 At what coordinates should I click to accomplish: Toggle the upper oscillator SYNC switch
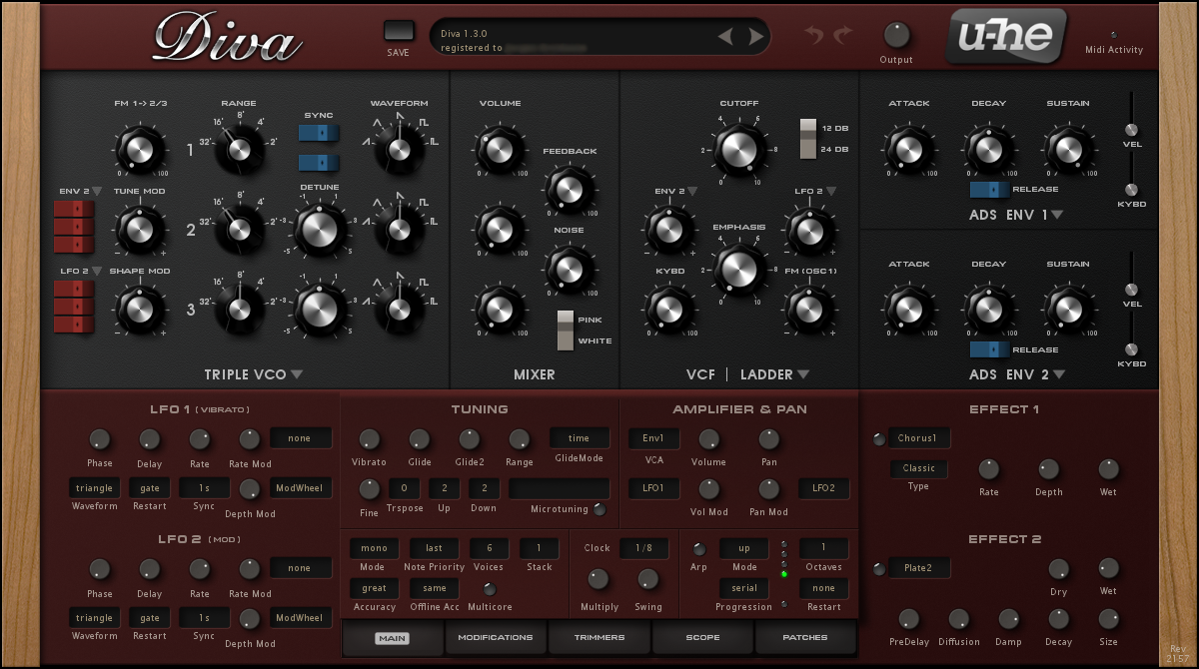(x=319, y=134)
